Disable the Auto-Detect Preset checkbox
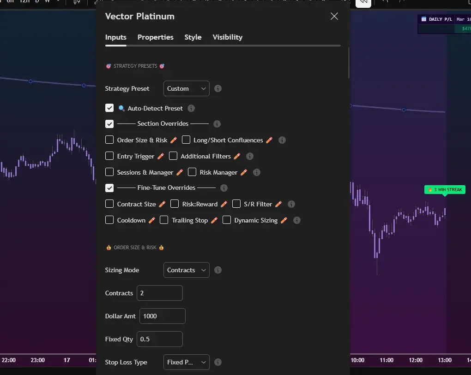 109,108
